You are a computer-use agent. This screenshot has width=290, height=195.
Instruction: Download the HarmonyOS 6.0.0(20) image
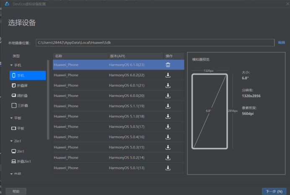pyautogui.click(x=168, y=96)
